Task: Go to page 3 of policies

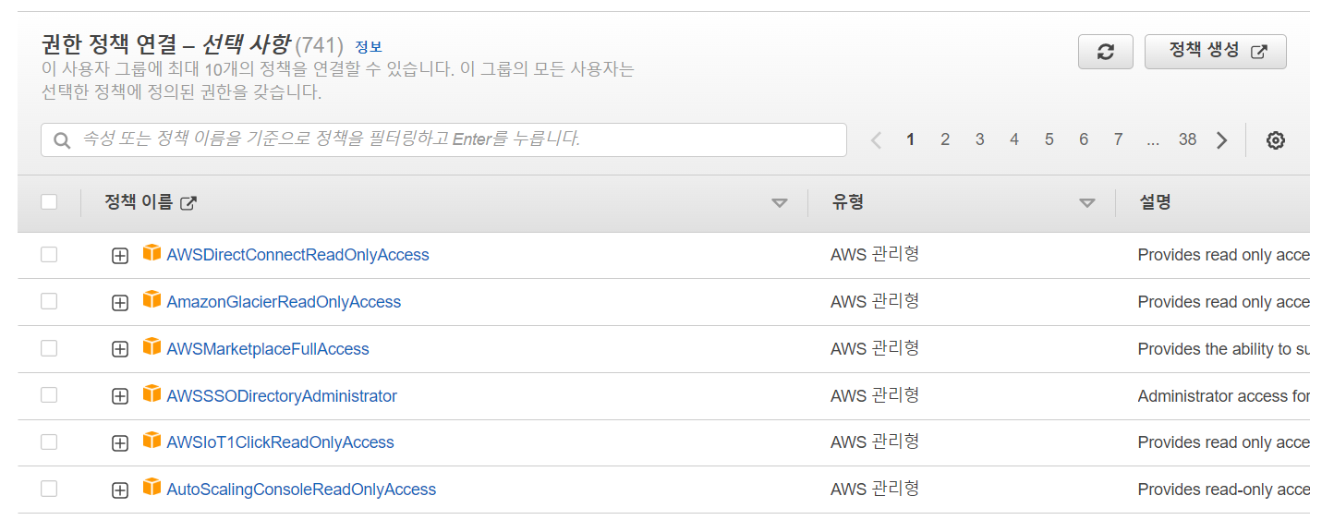Action: [x=979, y=139]
